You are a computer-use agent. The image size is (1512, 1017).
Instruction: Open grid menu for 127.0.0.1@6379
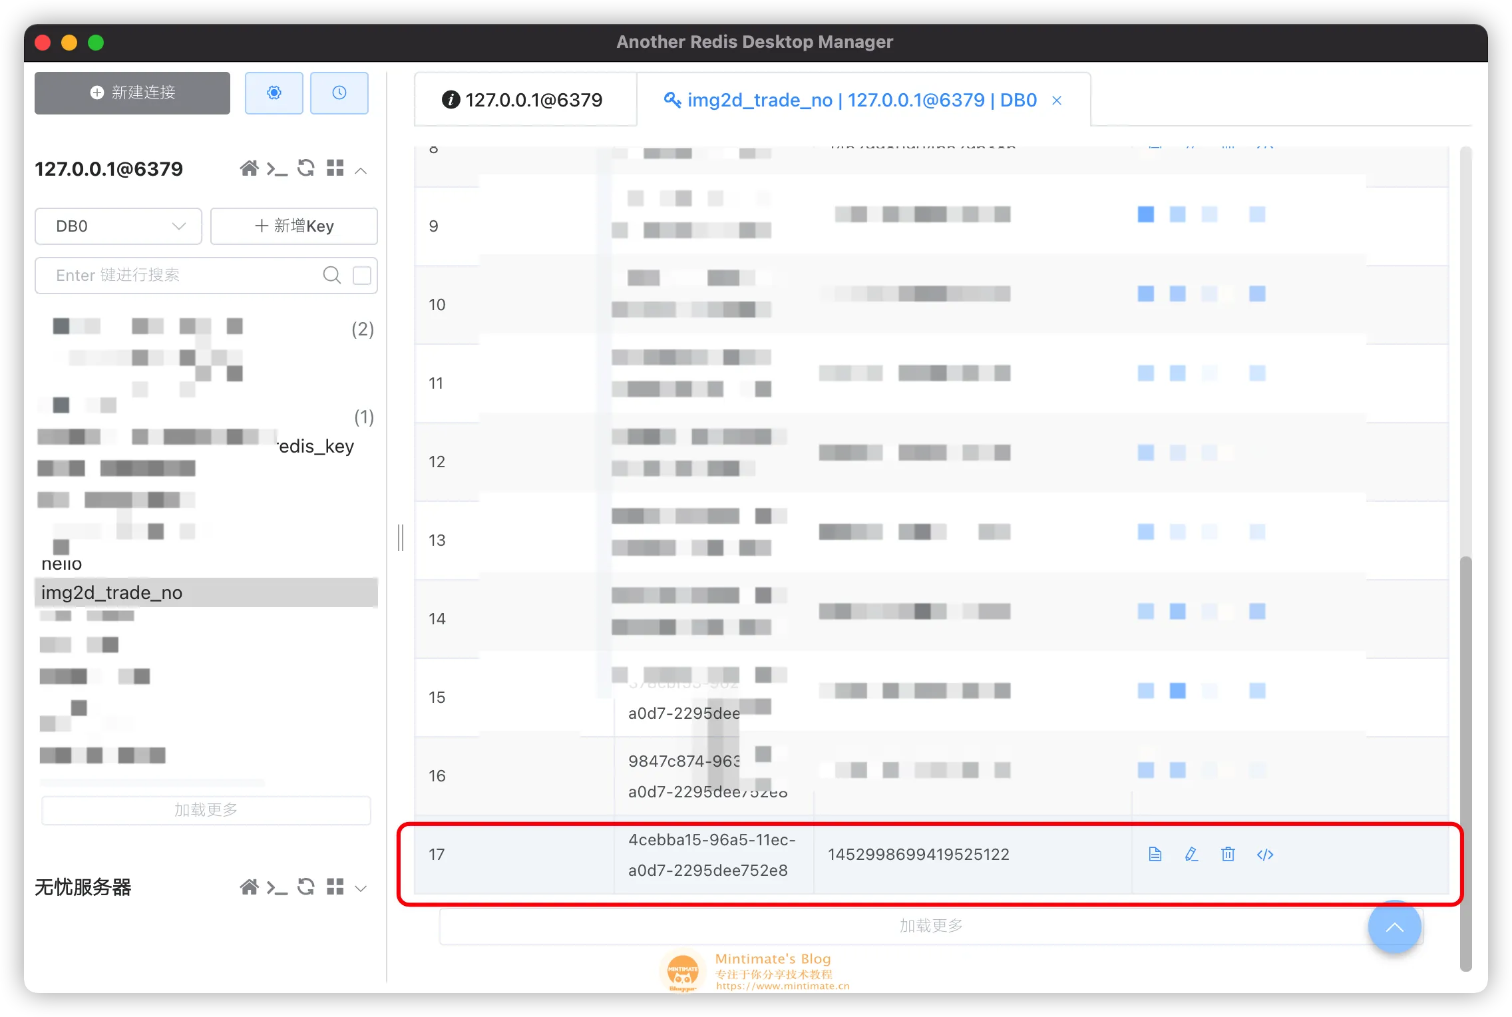pos(335,168)
